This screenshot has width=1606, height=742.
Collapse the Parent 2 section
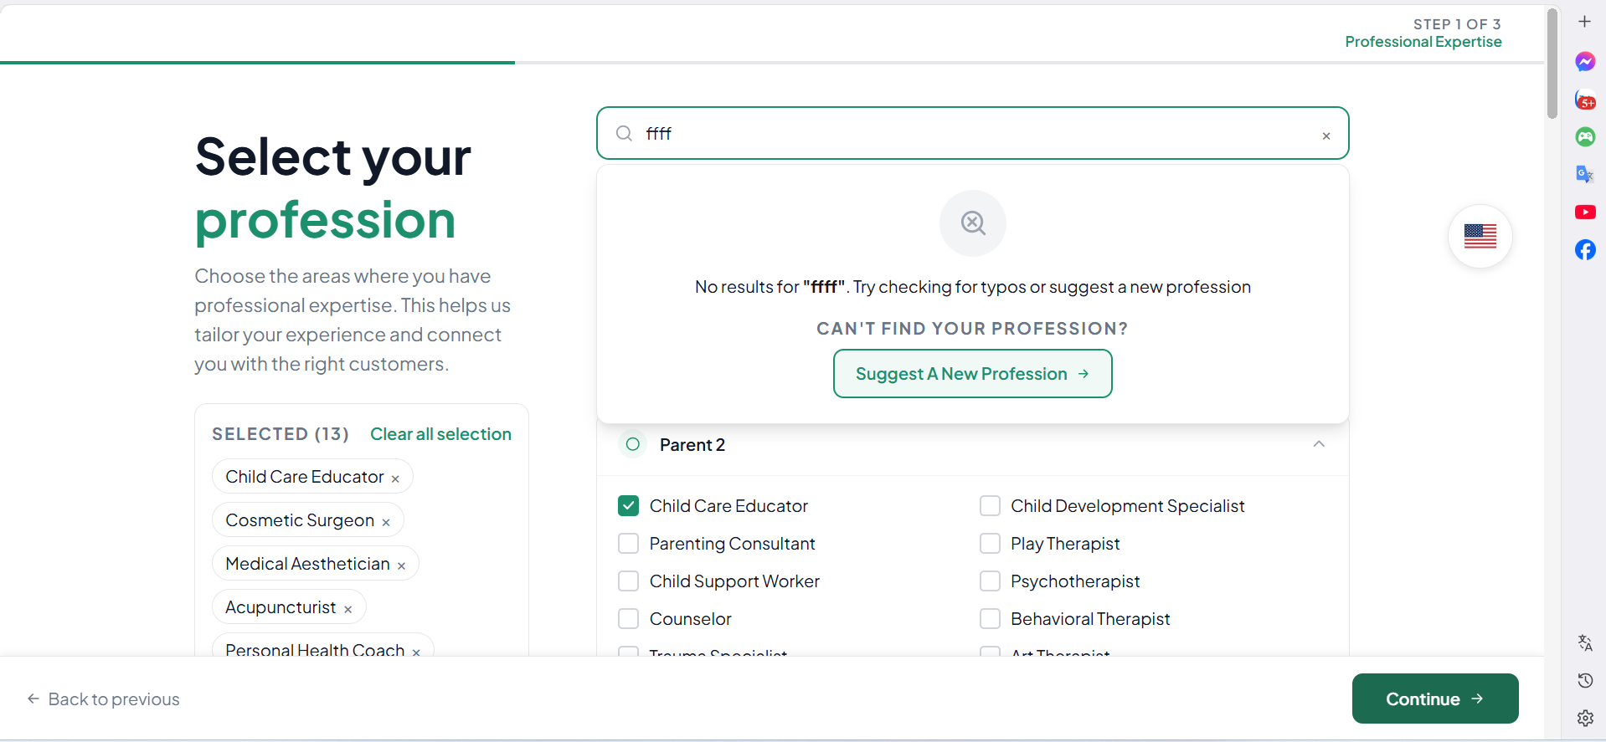point(1318,444)
